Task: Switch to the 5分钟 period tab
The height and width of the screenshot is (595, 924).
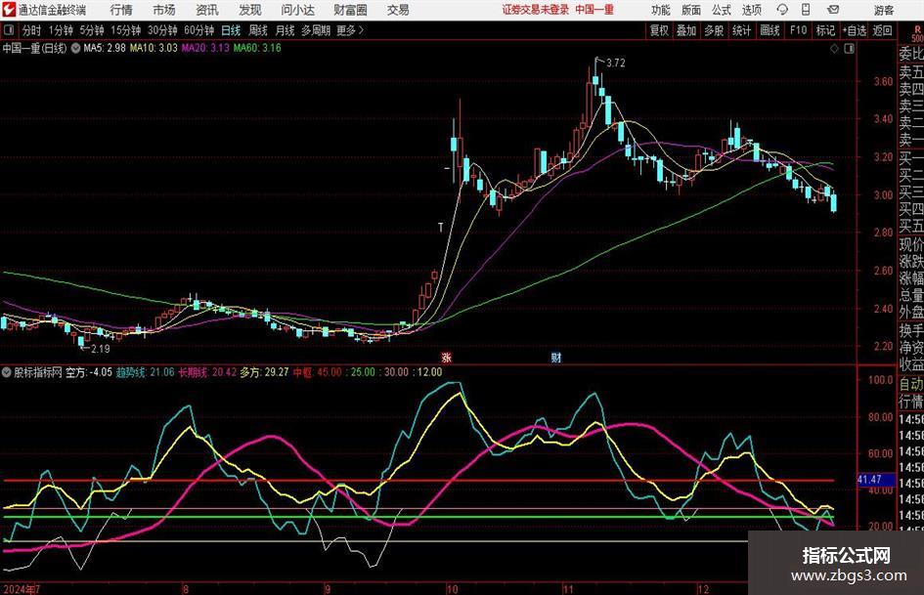Action: (x=92, y=30)
